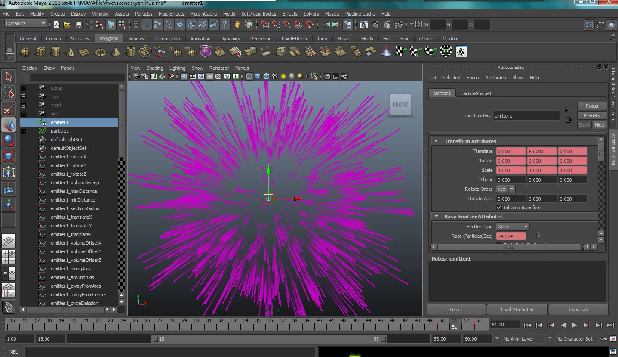Open the Fluid Effects menu
This screenshot has height=357, width=618.
(x=171, y=14)
